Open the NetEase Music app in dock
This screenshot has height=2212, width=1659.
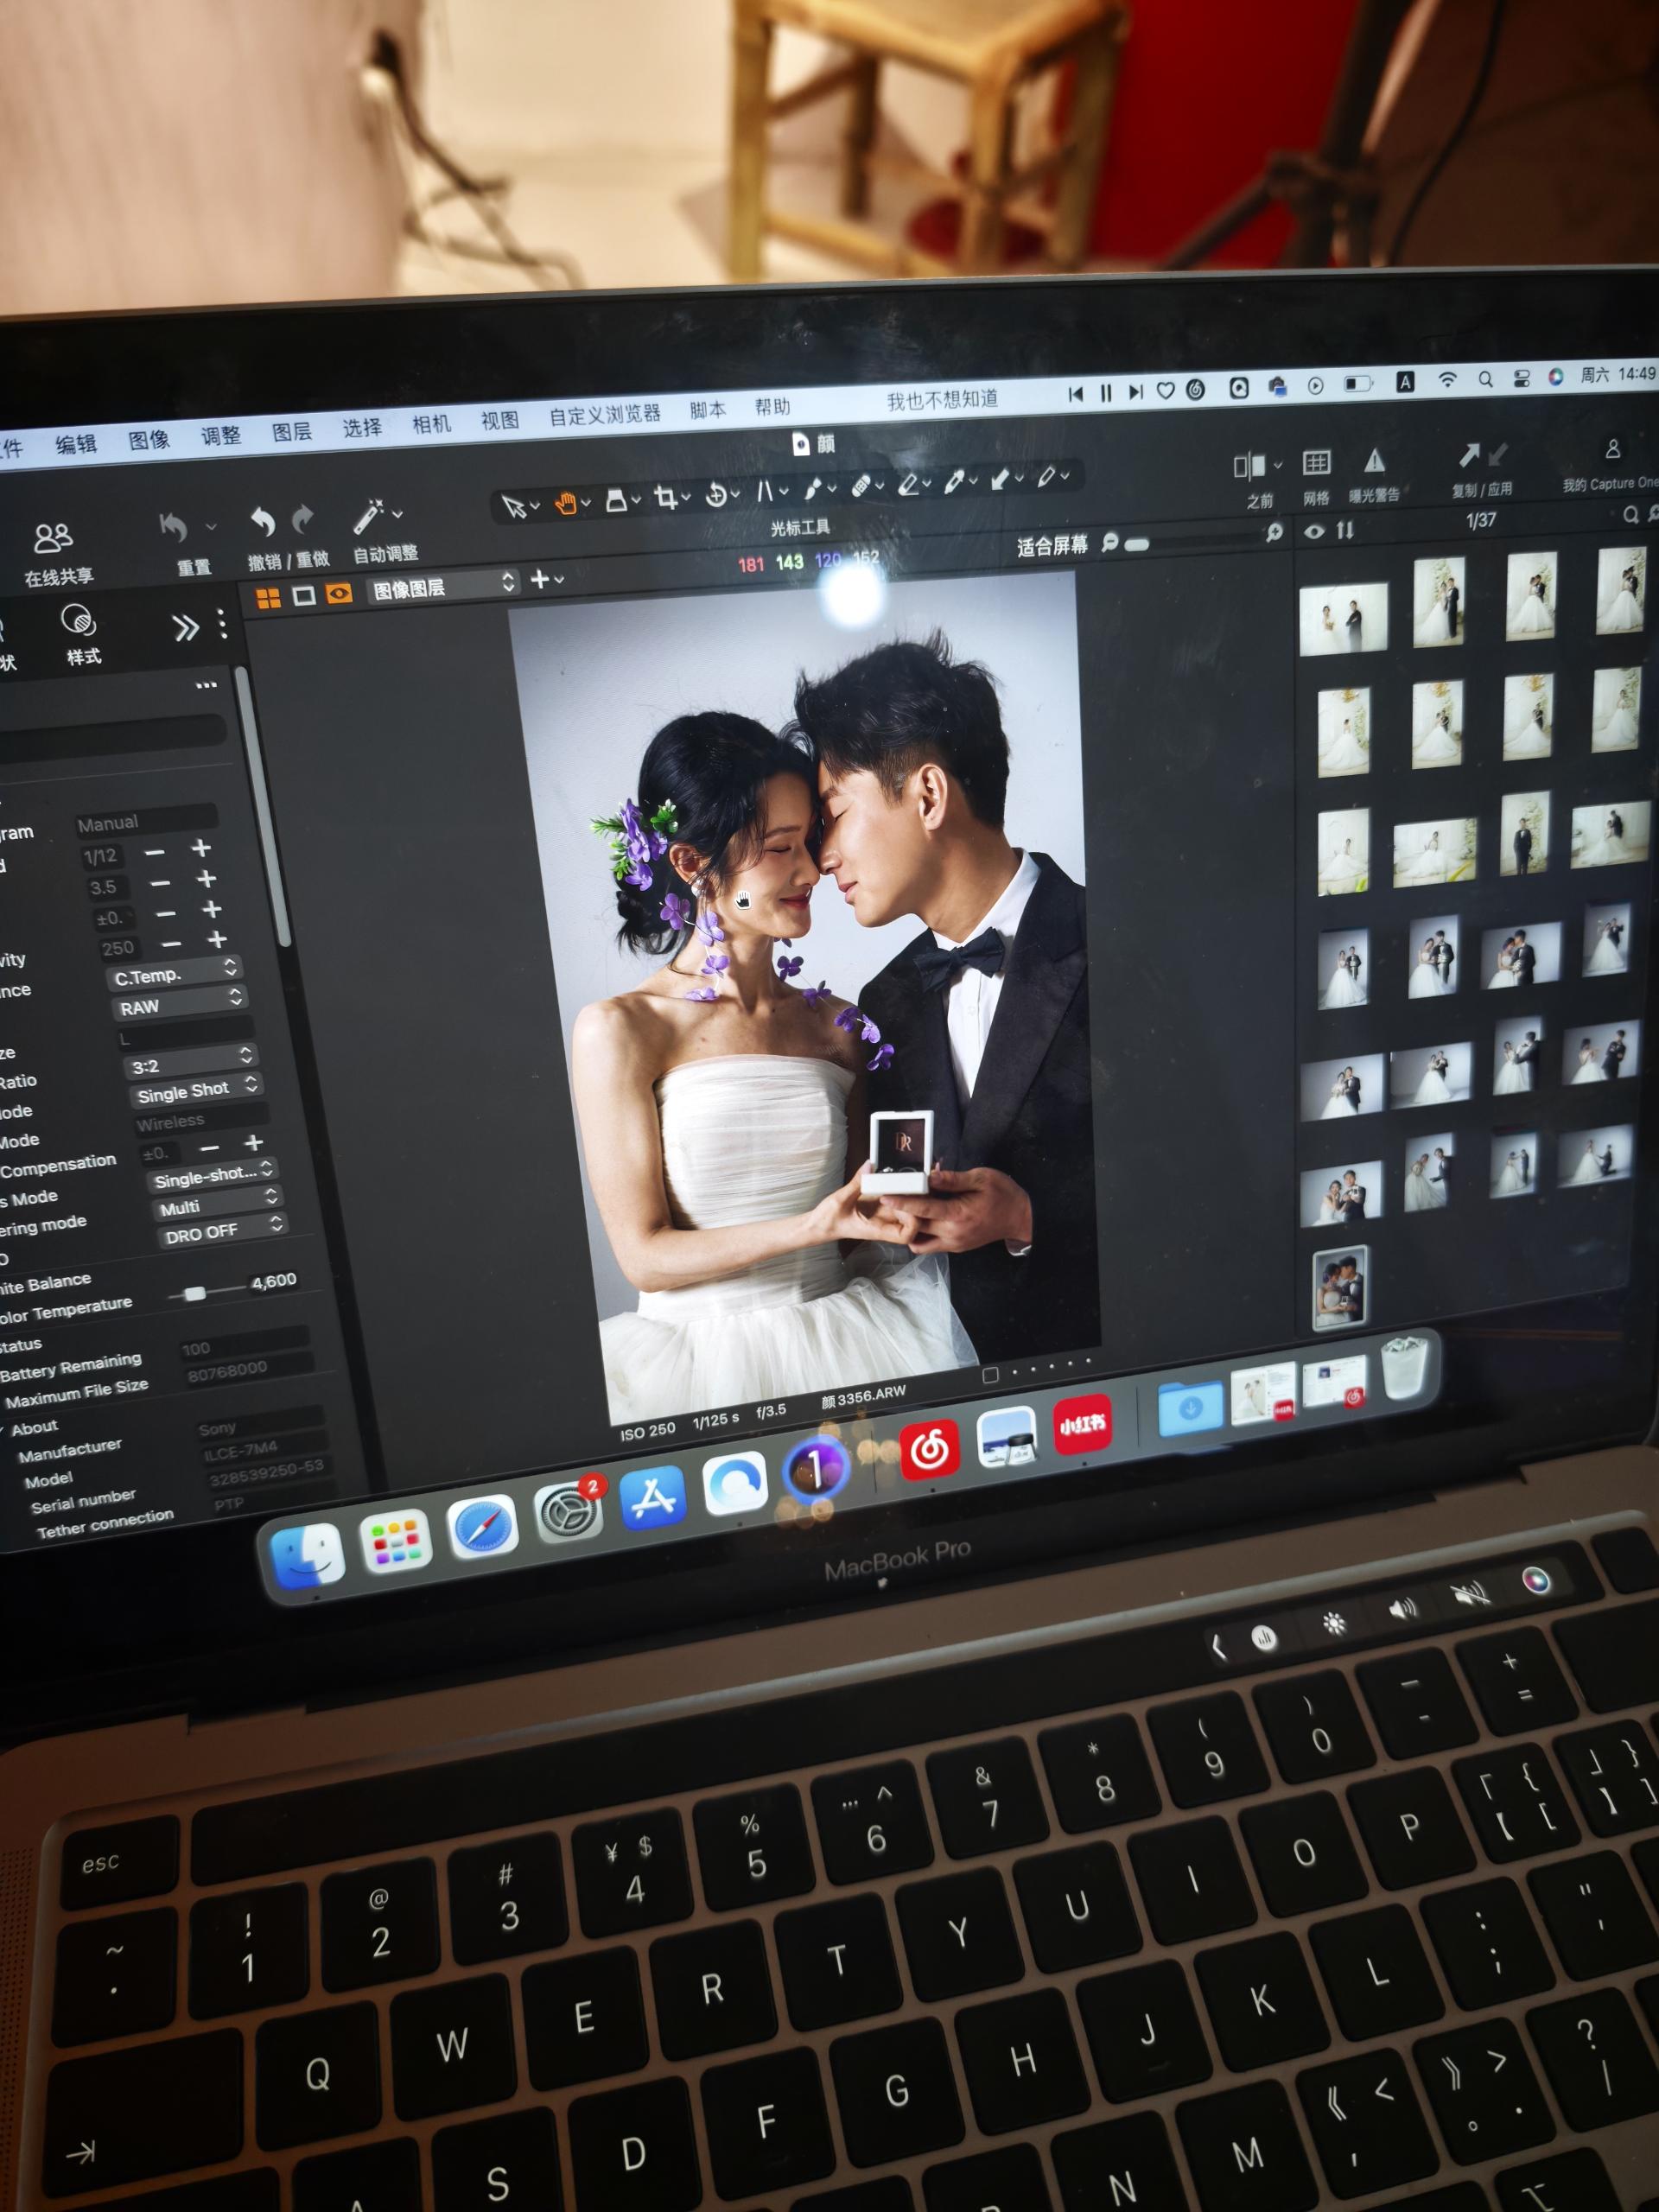(930, 1449)
